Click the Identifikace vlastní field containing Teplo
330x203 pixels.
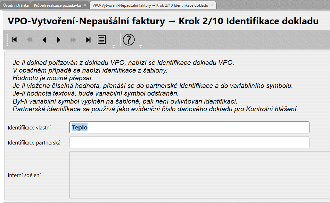point(189,127)
